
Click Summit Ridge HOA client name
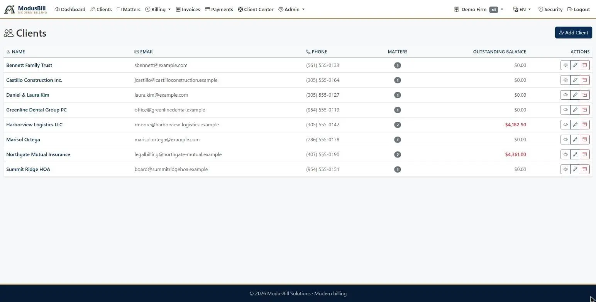tap(28, 169)
